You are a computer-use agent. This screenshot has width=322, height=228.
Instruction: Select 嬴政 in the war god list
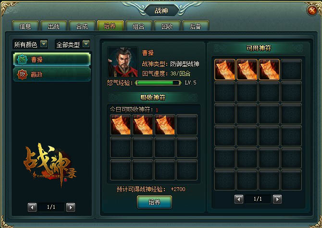(x=52, y=74)
